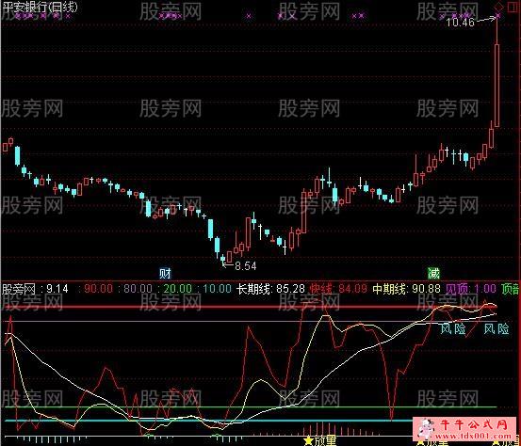Click the blue 财 marker icon
The image size is (521, 446).
(165, 274)
